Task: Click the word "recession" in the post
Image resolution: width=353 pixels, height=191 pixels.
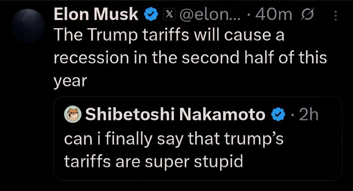Action: 91,58
